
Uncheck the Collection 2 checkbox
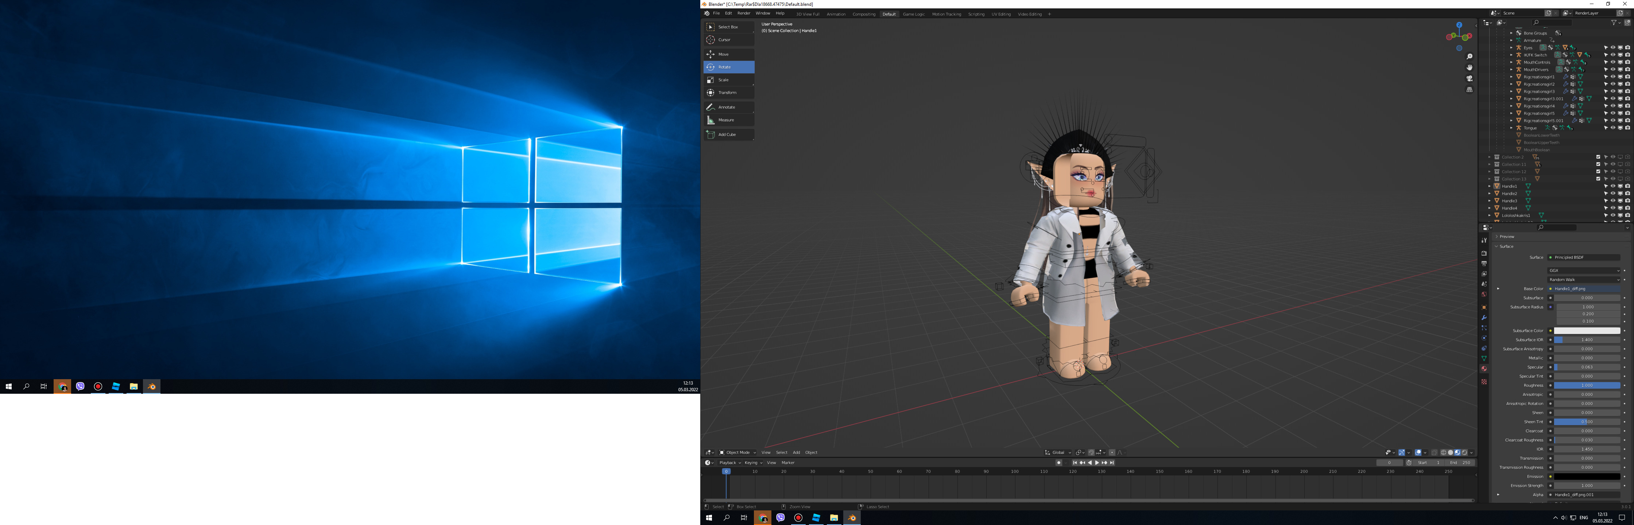coord(1599,157)
